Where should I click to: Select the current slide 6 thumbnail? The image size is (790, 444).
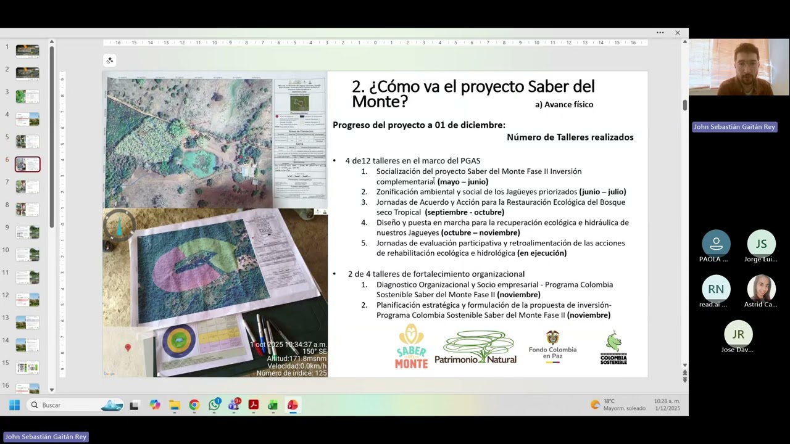coord(28,164)
